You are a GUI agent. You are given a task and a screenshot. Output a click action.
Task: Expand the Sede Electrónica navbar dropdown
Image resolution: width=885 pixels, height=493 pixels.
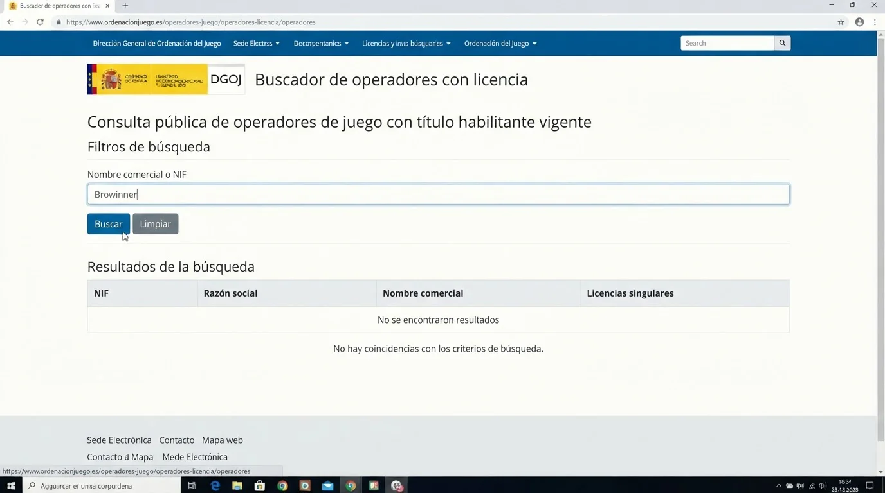[x=256, y=43]
